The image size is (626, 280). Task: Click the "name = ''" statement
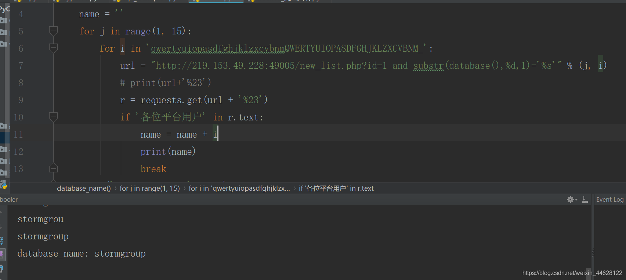tap(101, 14)
